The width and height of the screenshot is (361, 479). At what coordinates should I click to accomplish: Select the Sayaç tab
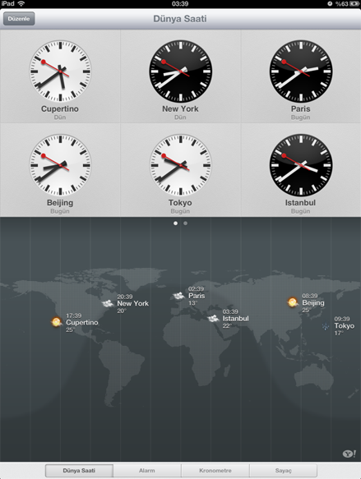point(284,471)
